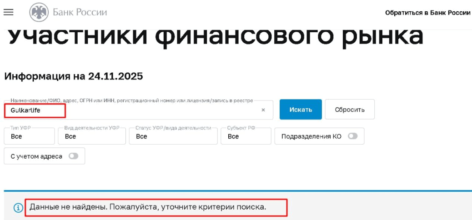Open the Вид деятельности УФР dropdown
This screenshot has height=220, width=472.
[92, 136]
